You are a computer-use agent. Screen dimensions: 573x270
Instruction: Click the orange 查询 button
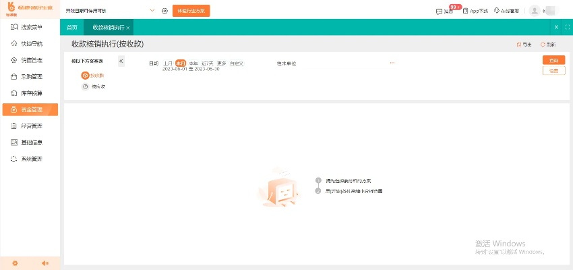point(553,60)
